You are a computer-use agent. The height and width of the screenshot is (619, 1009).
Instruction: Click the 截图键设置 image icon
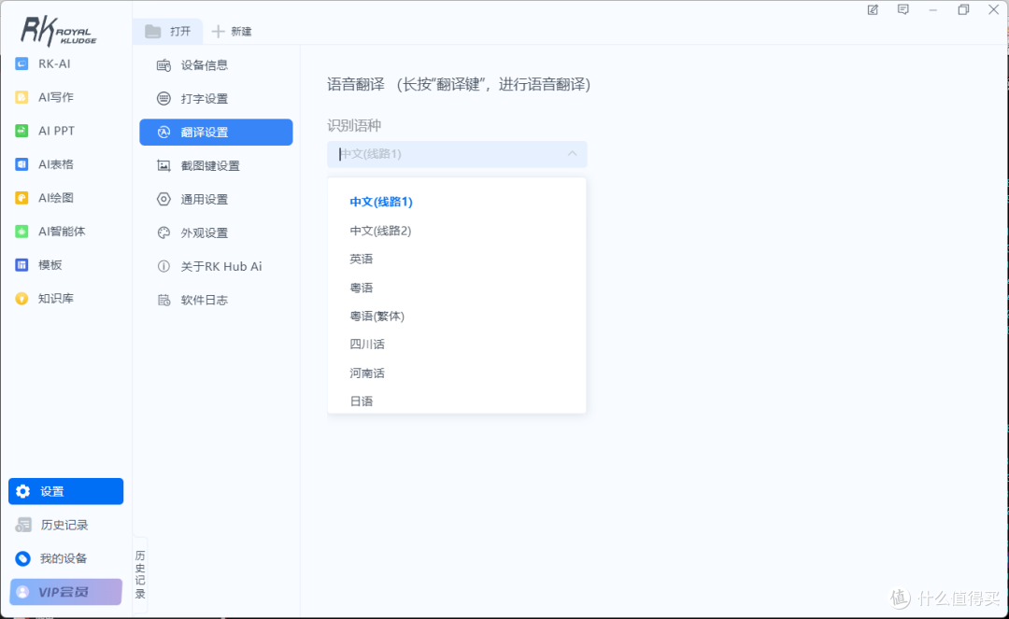tap(164, 166)
